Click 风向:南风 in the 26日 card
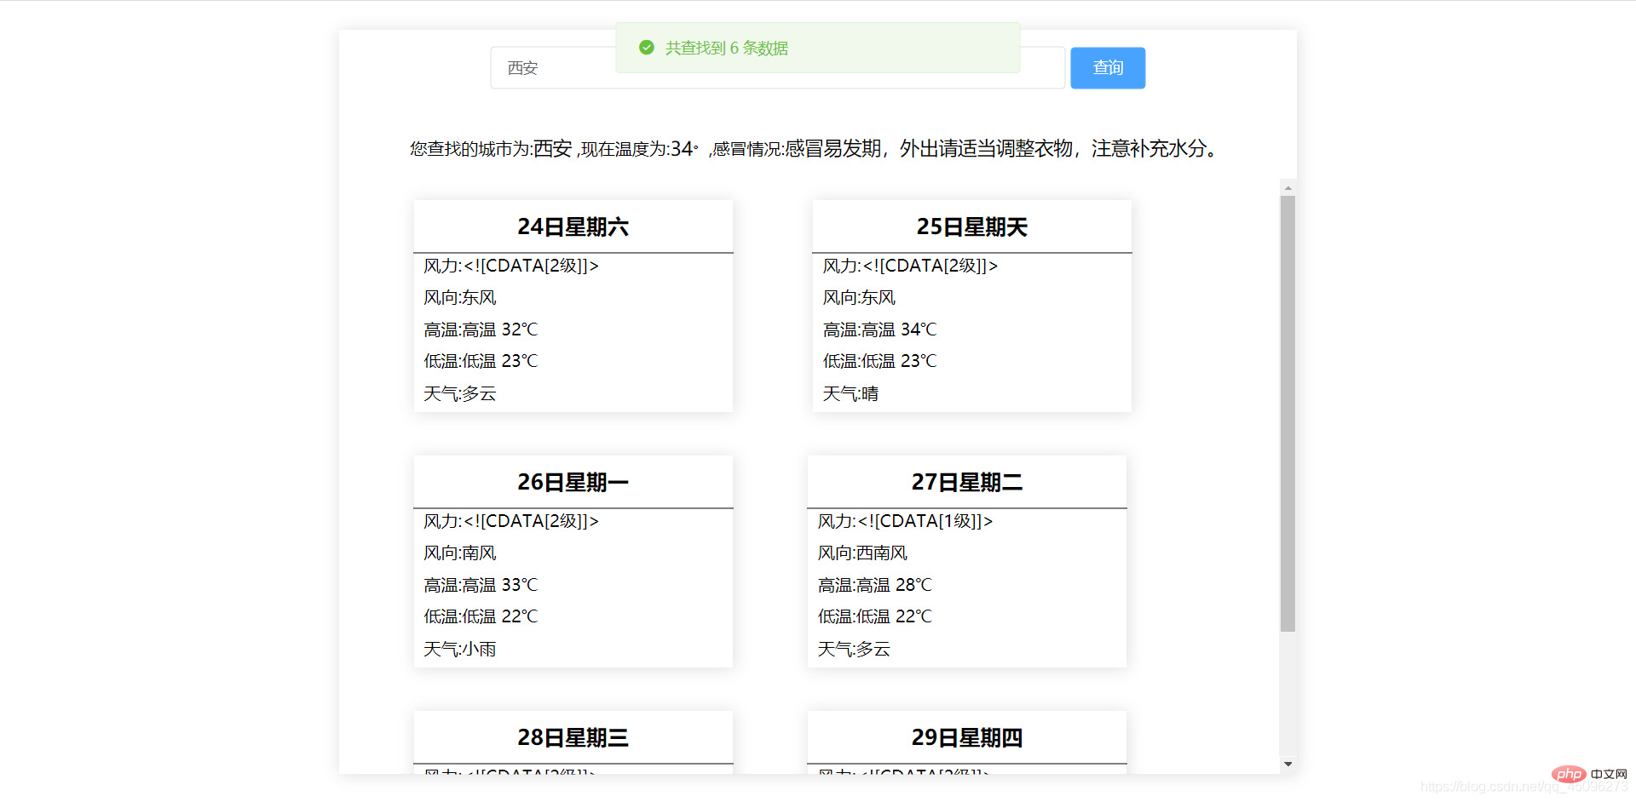The image size is (1636, 802). click(460, 553)
